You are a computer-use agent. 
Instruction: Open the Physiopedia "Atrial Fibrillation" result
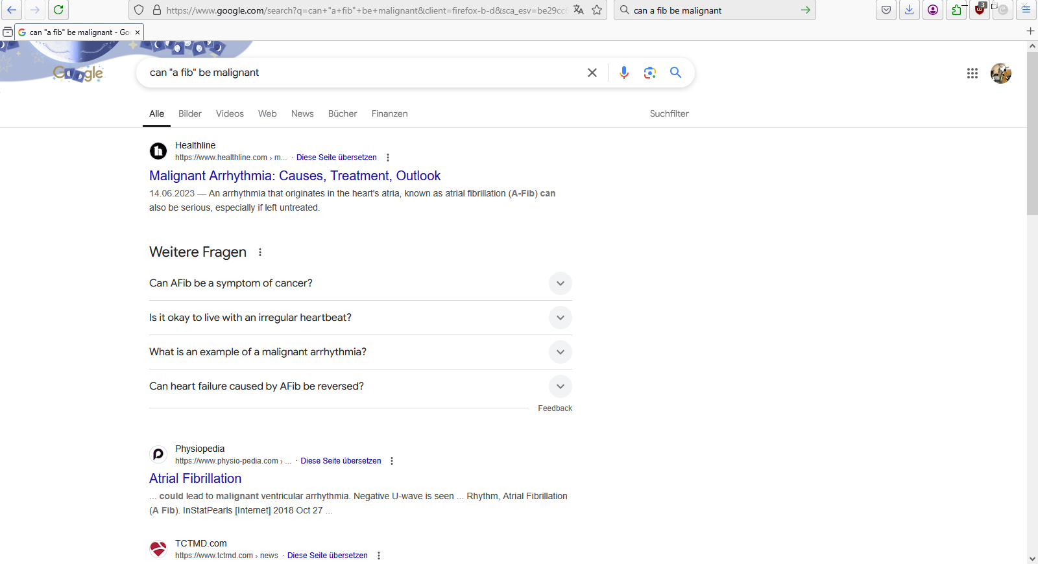click(x=195, y=478)
